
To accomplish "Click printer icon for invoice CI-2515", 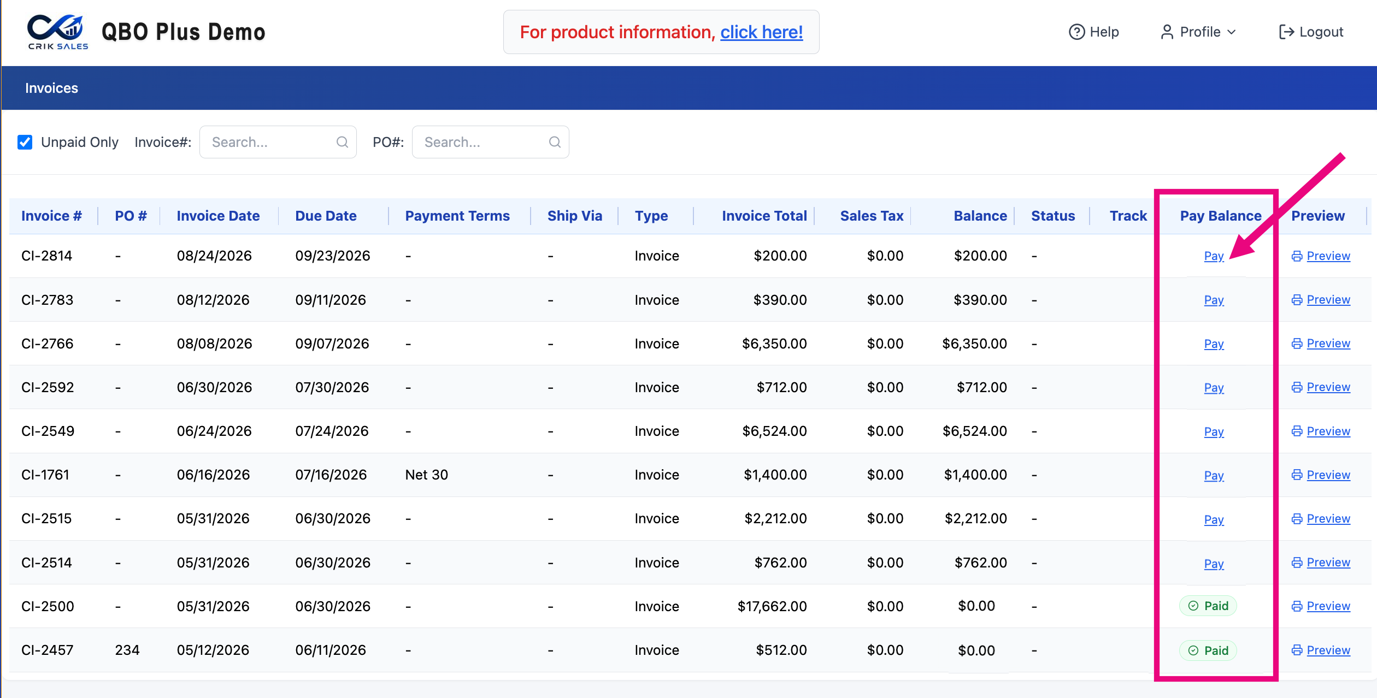I will (1297, 519).
